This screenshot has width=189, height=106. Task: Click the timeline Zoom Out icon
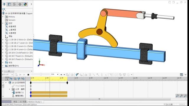coord(185,96)
